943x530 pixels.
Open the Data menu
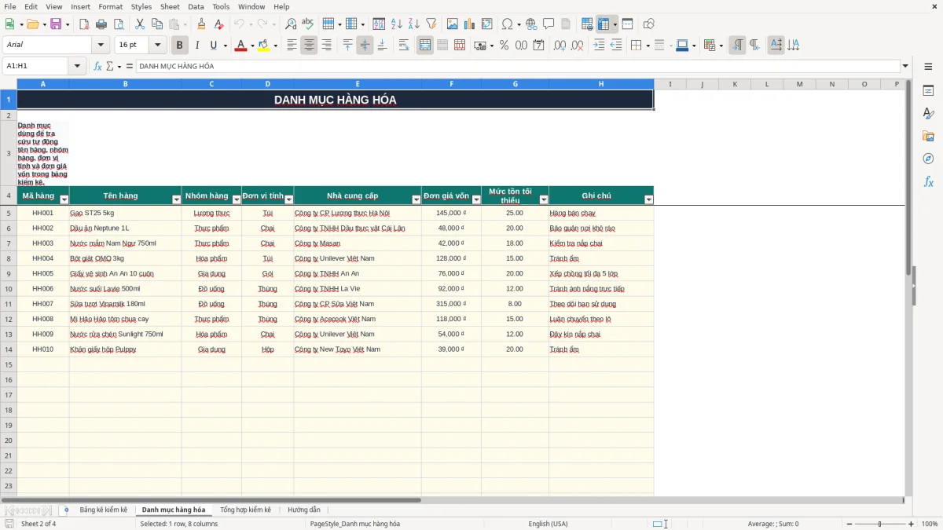[x=196, y=6]
